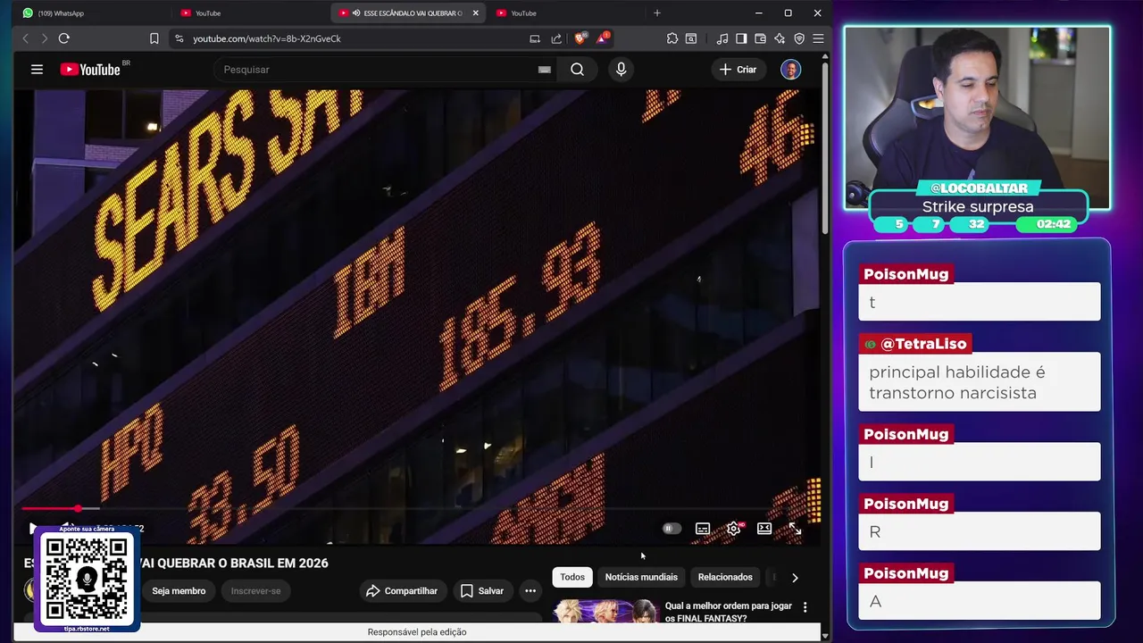Go back using the browser back arrow

point(25,38)
